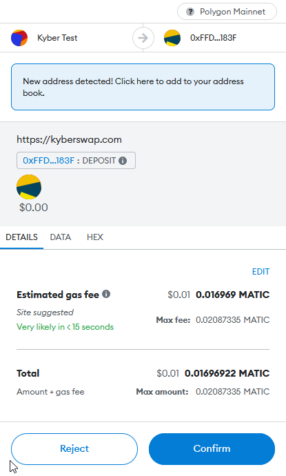
Task: Open the 0xFFD...183F contract link
Action: [x=48, y=161]
